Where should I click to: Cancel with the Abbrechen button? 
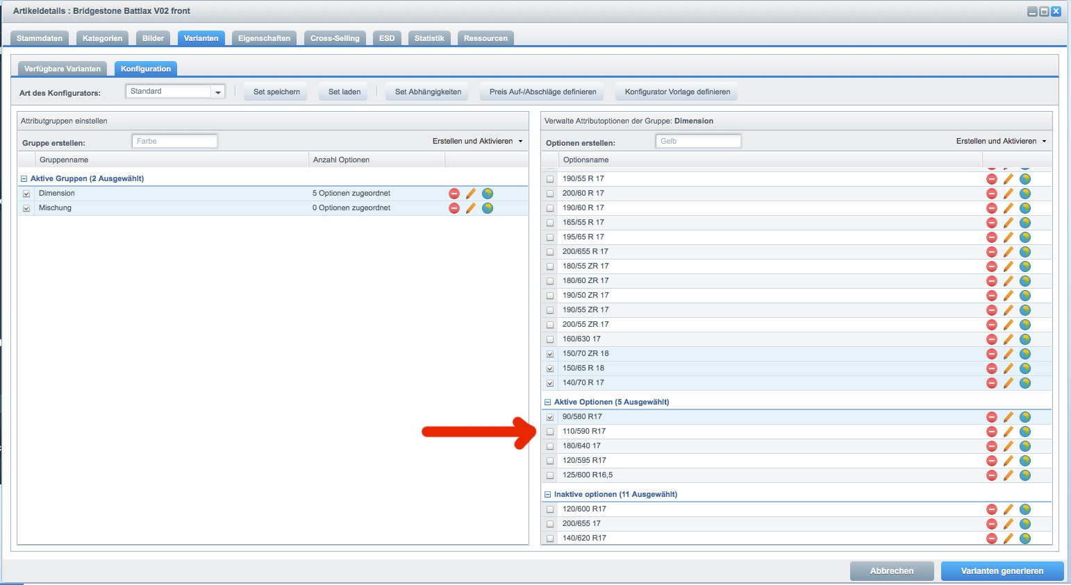[892, 571]
